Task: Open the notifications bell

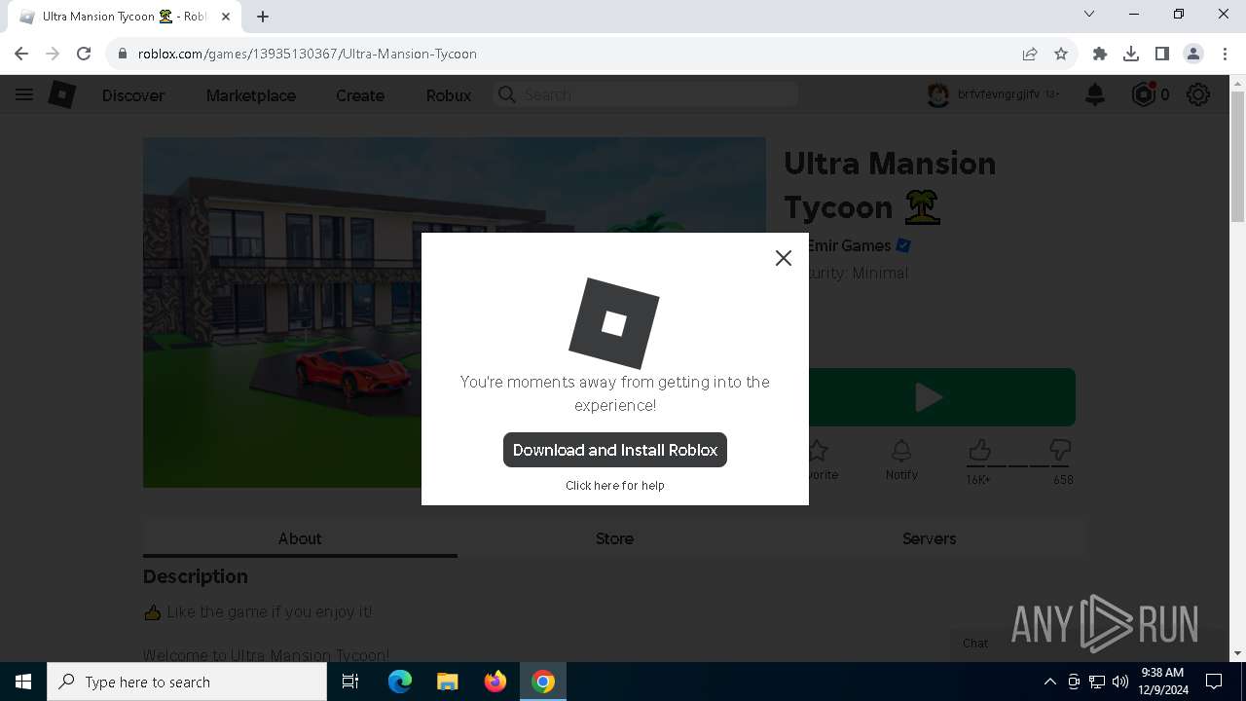Action: pyautogui.click(x=1095, y=94)
